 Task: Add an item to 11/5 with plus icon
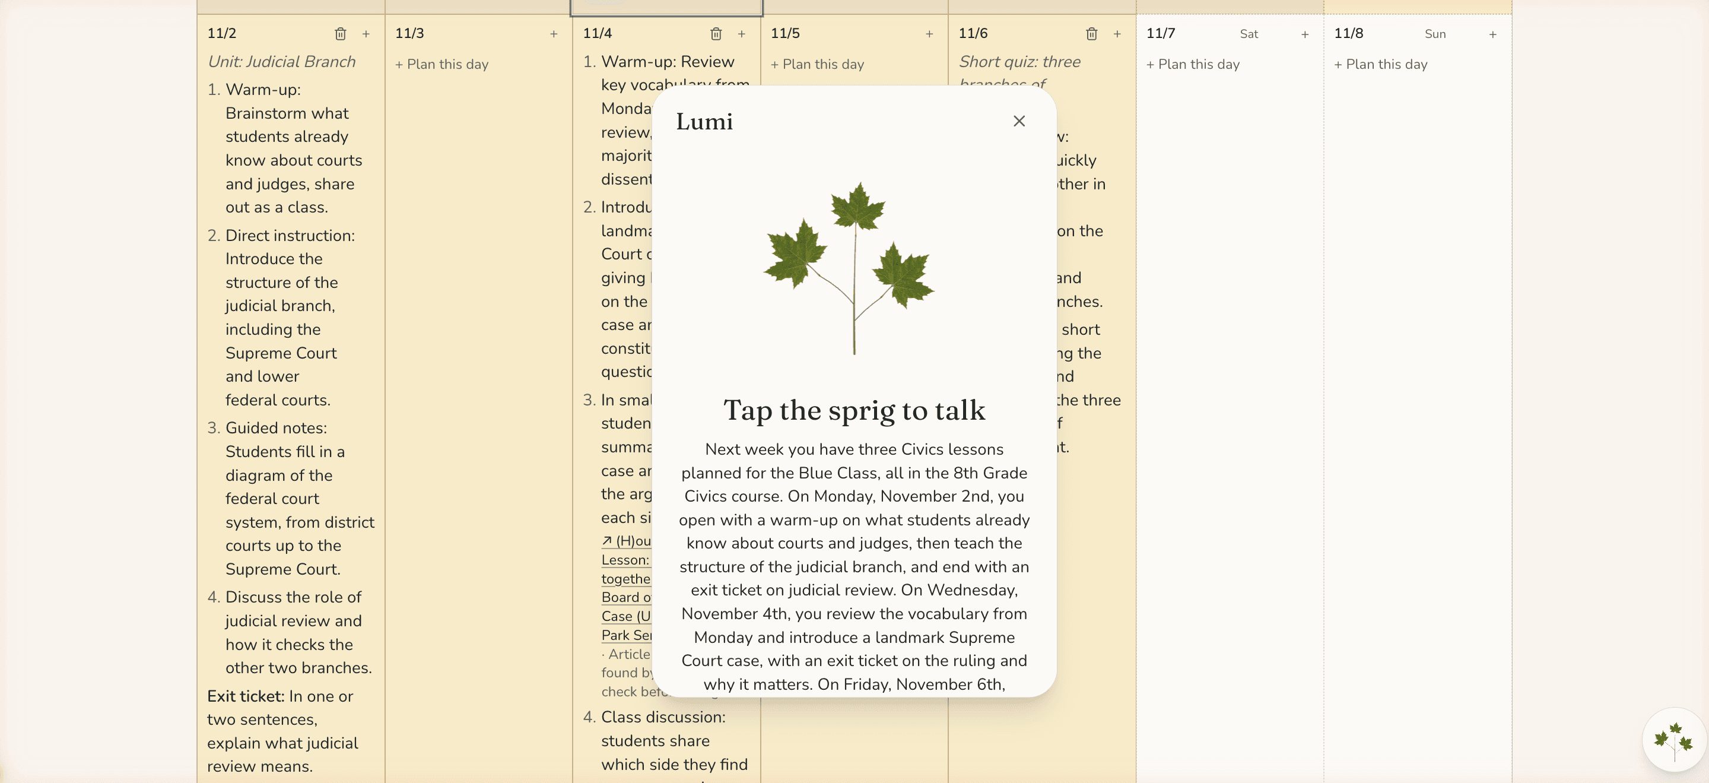click(929, 34)
